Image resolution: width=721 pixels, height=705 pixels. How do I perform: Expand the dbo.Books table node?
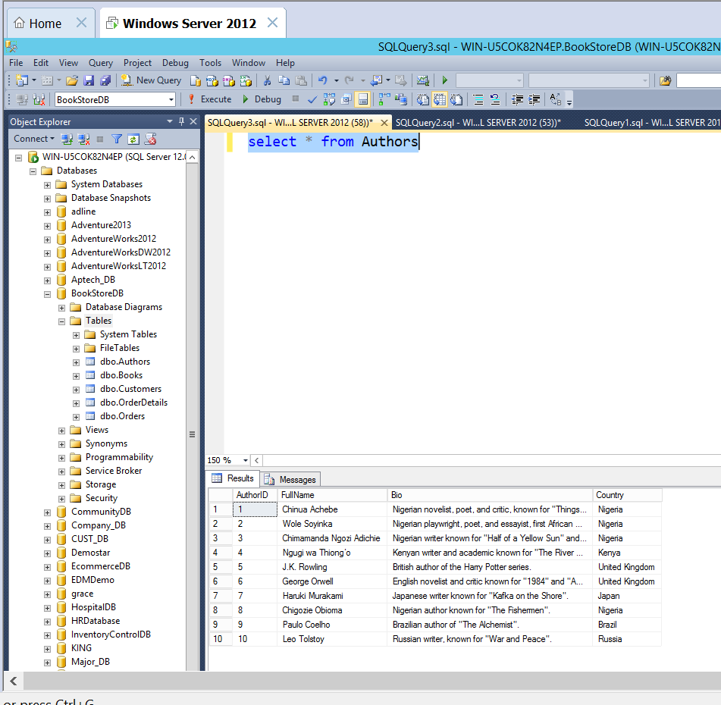[x=75, y=374]
